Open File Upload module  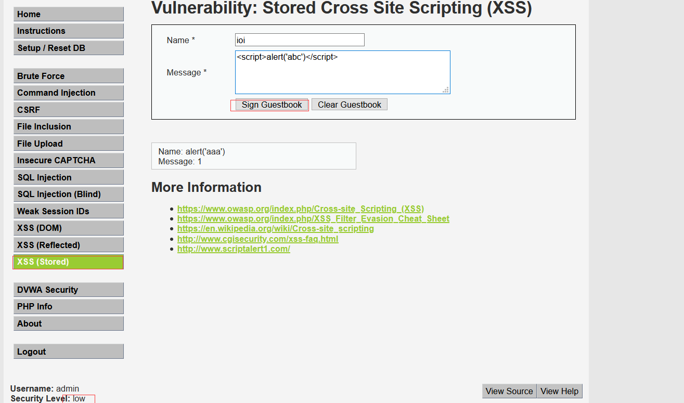[x=69, y=144]
